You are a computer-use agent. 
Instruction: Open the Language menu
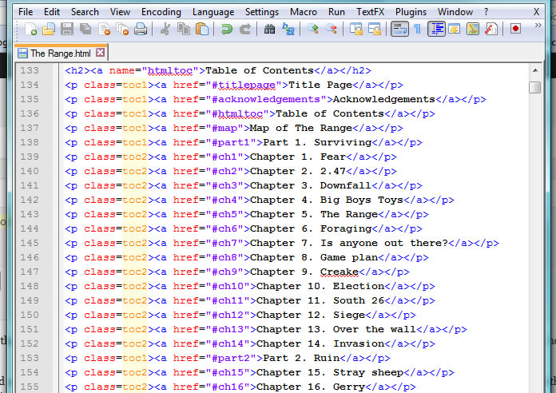click(213, 12)
